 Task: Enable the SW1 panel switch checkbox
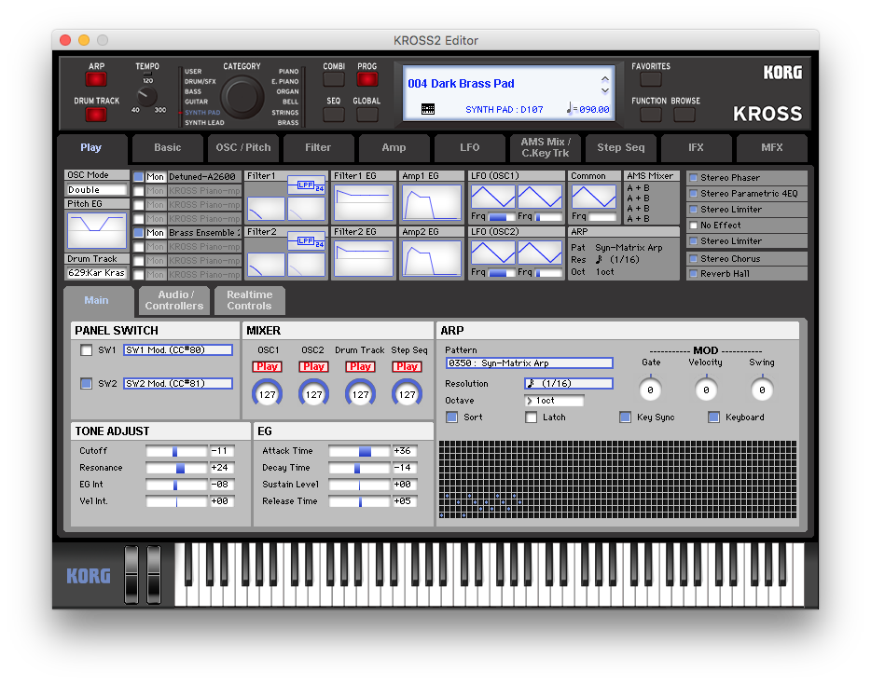click(x=87, y=350)
